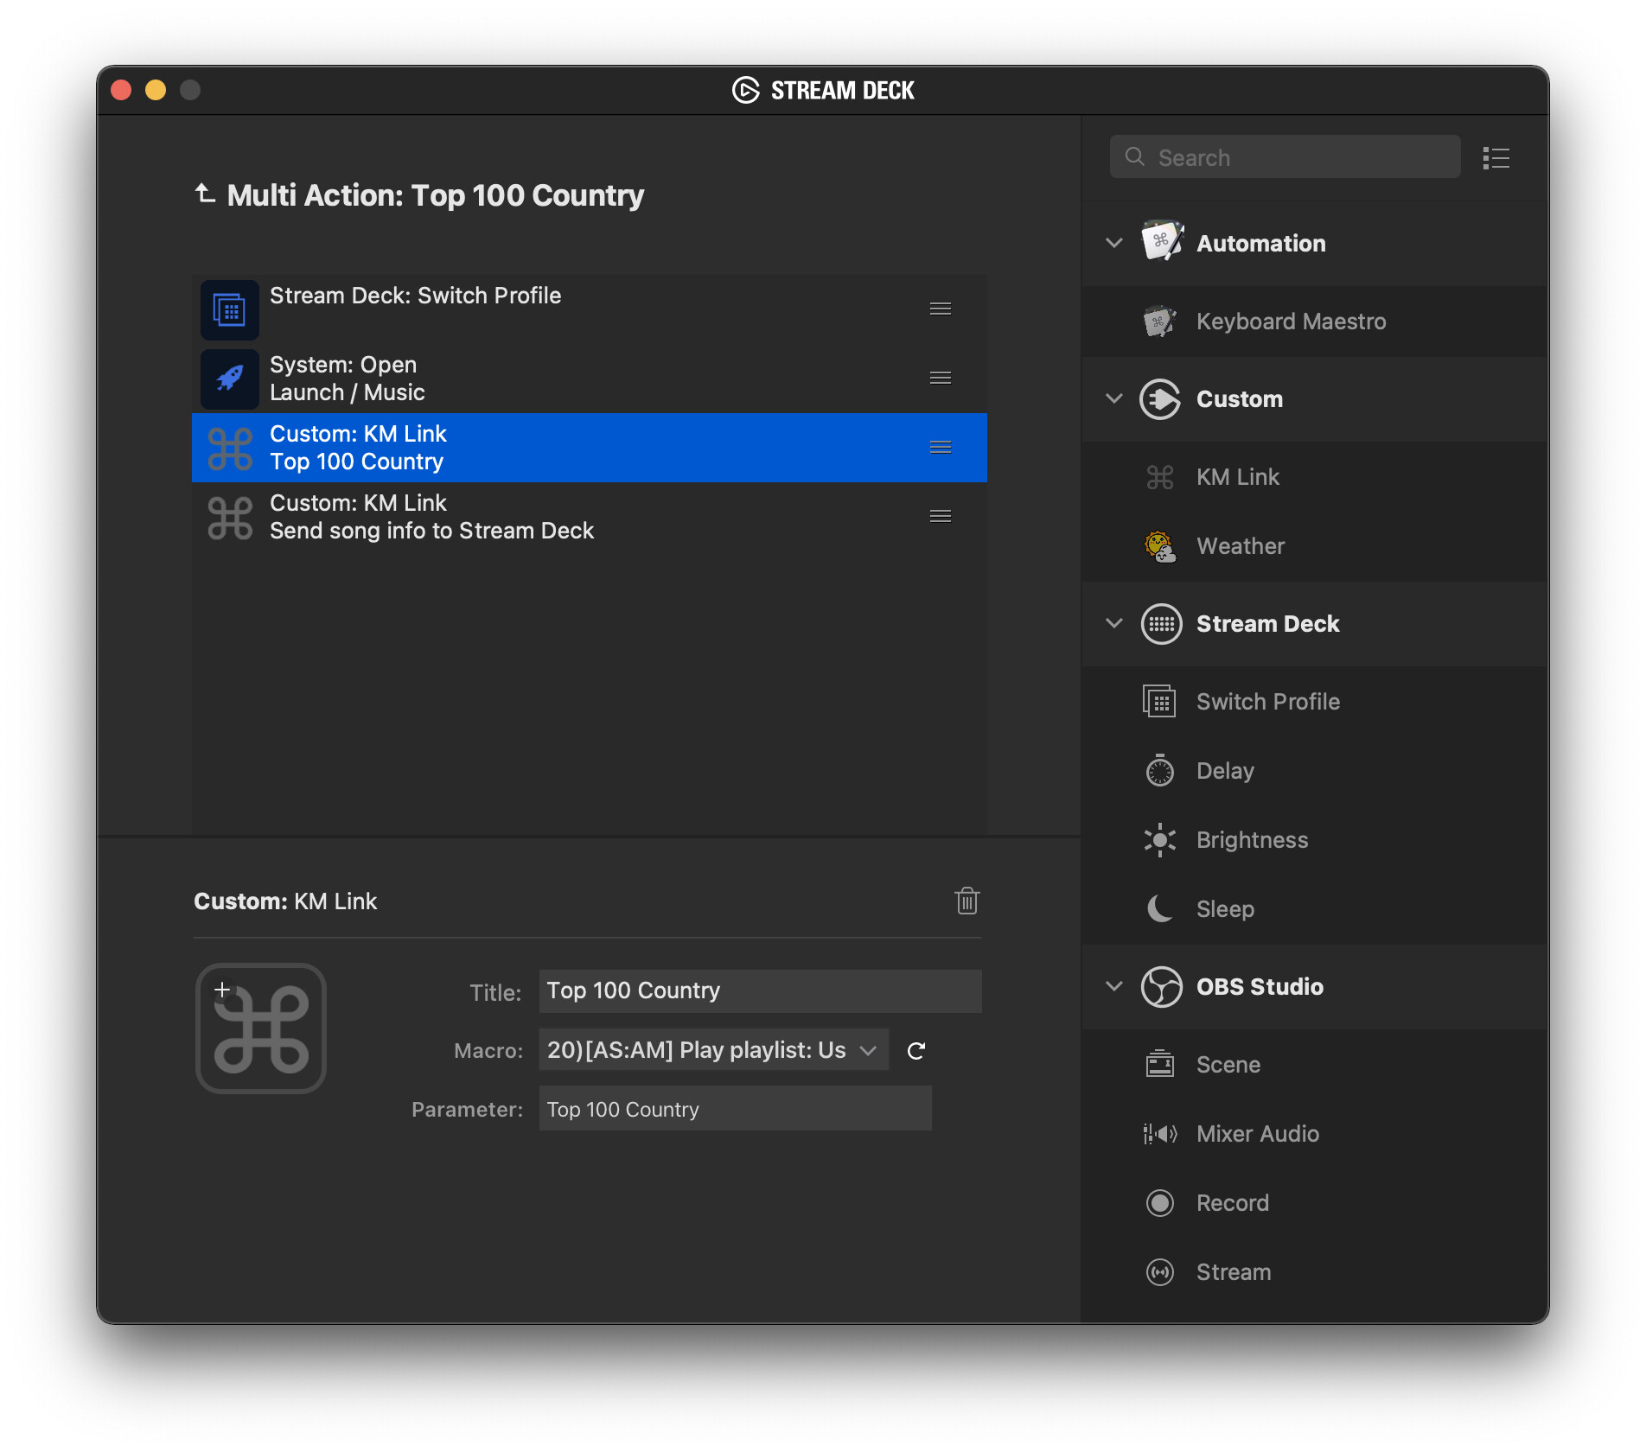The width and height of the screenshot is (1646, 1452).
Task: Select the Mixer Audio action
Action: 1314,1134
